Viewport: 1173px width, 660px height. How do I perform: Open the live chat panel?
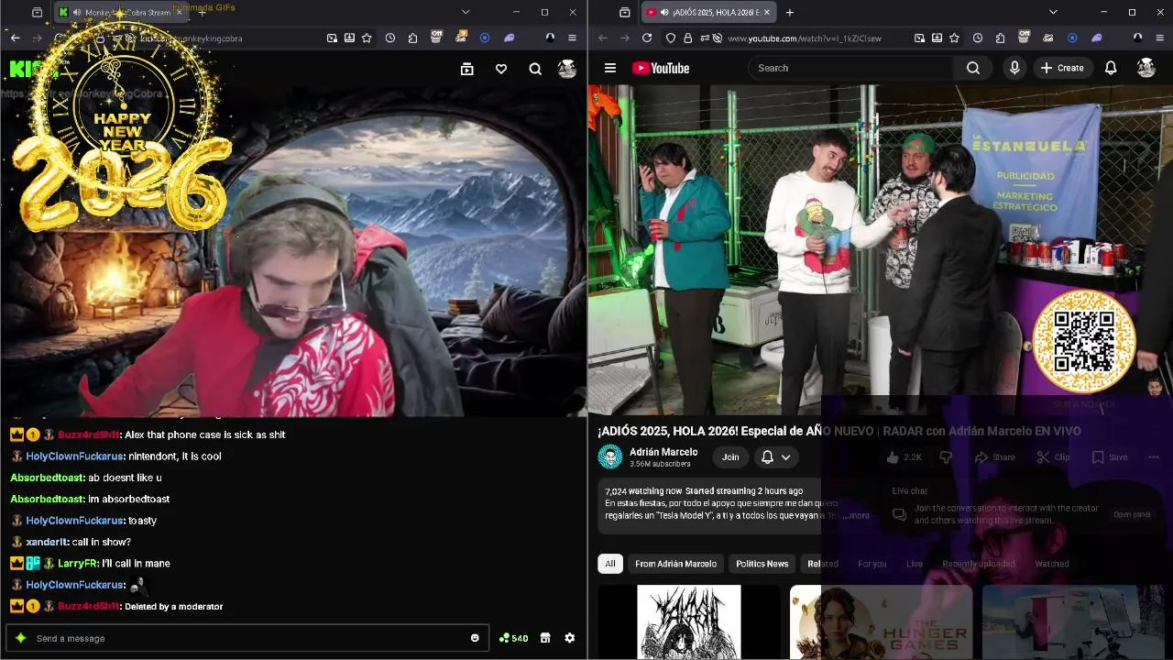click(x=1132, y=515)
